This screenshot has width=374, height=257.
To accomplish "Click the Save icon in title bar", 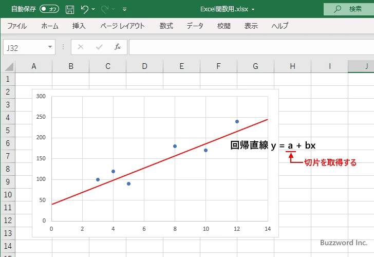I will (70, 9).
